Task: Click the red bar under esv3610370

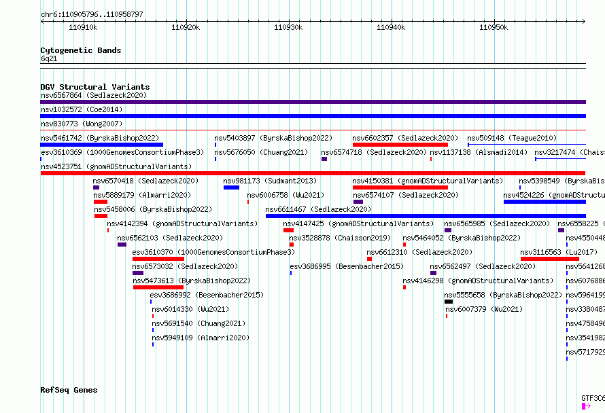Action: click(x=158, y=259)
